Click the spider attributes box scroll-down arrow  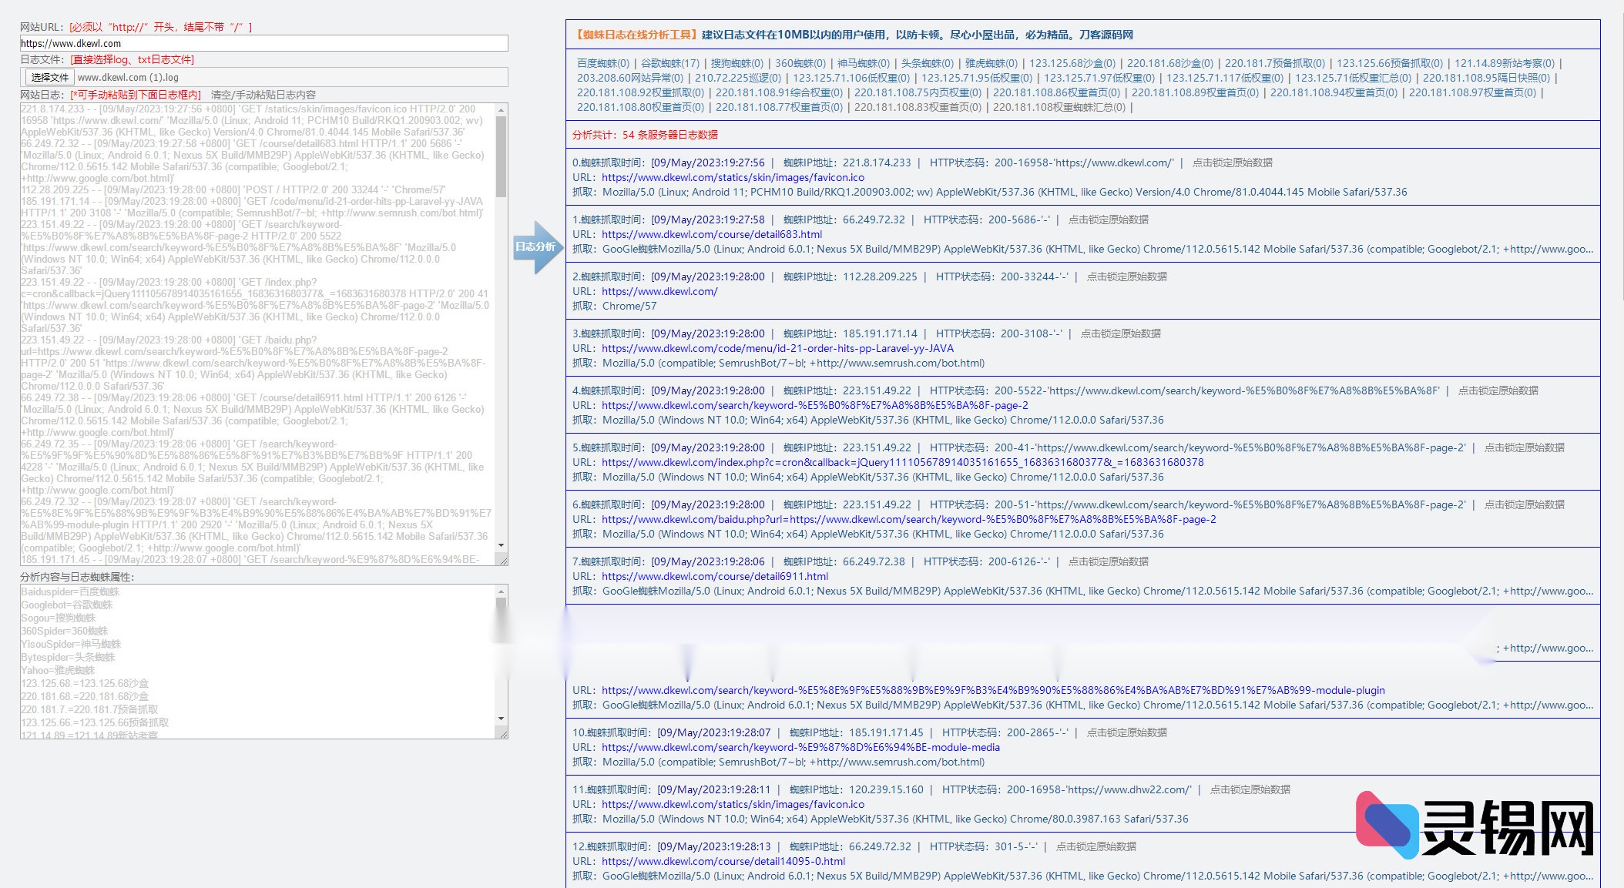[502, 719]
